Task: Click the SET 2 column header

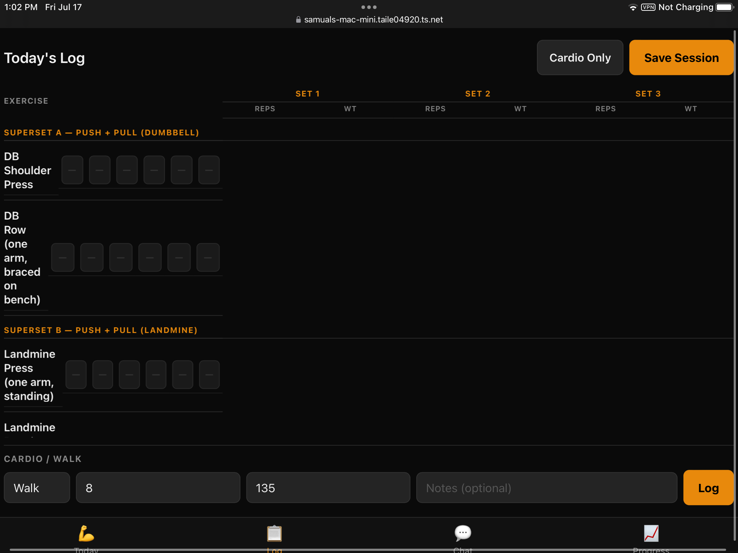Action: click(478, 94)
